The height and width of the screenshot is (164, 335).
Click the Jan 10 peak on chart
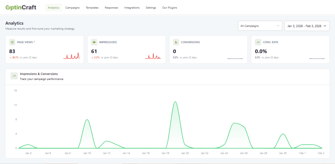[87, 120]
